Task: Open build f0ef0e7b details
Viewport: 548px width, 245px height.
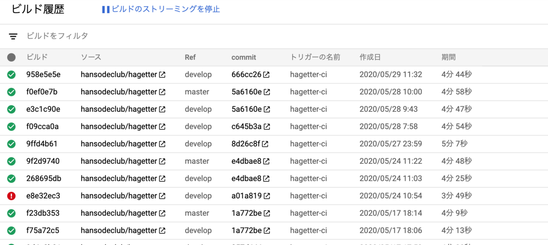Action: tap(42, 92)
